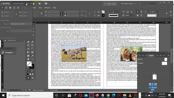Select the Note tool
This screenshot has width=174, height=98.
point(28,56)
